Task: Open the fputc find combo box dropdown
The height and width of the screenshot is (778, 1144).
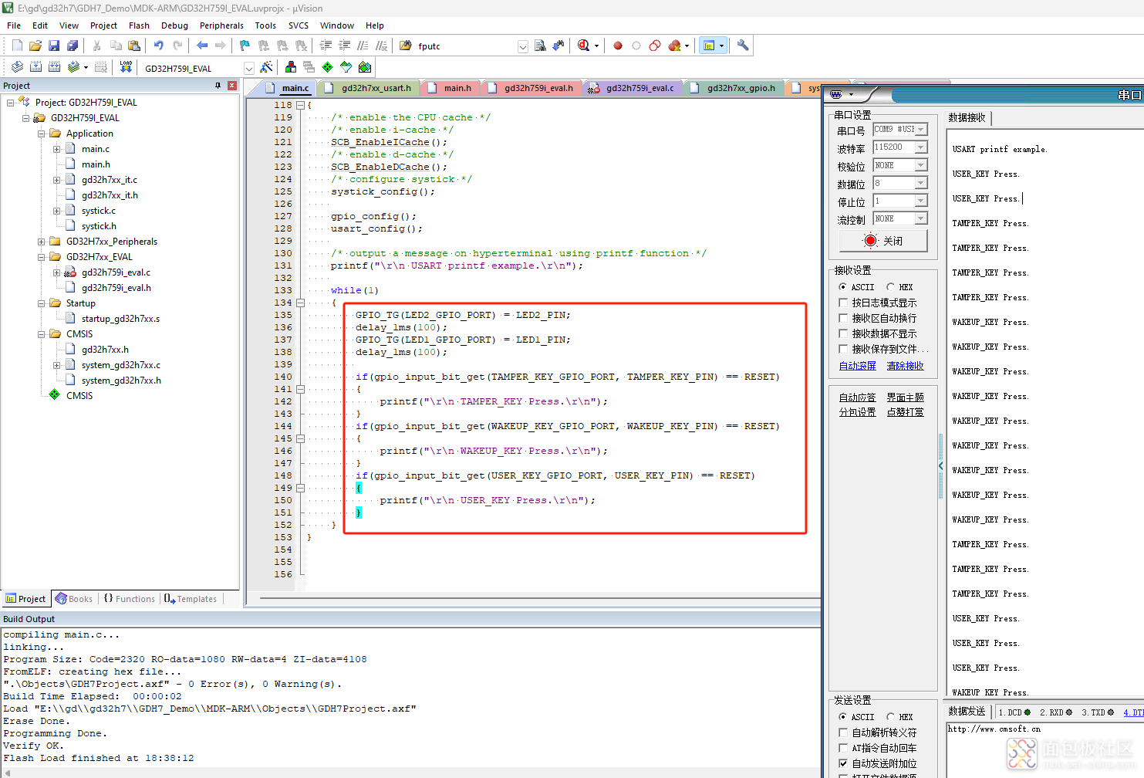Action: click(x=523, y=46)
